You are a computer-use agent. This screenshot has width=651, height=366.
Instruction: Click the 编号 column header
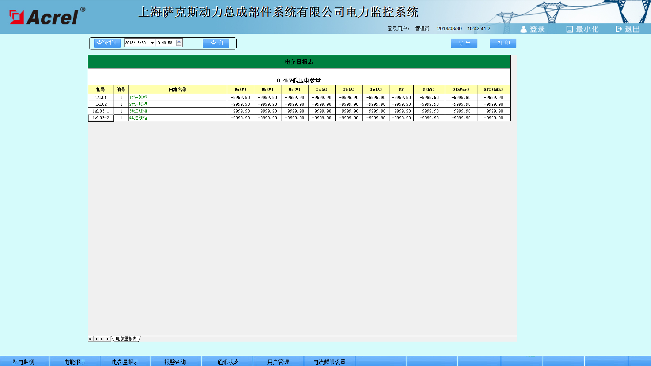(121, 89)
